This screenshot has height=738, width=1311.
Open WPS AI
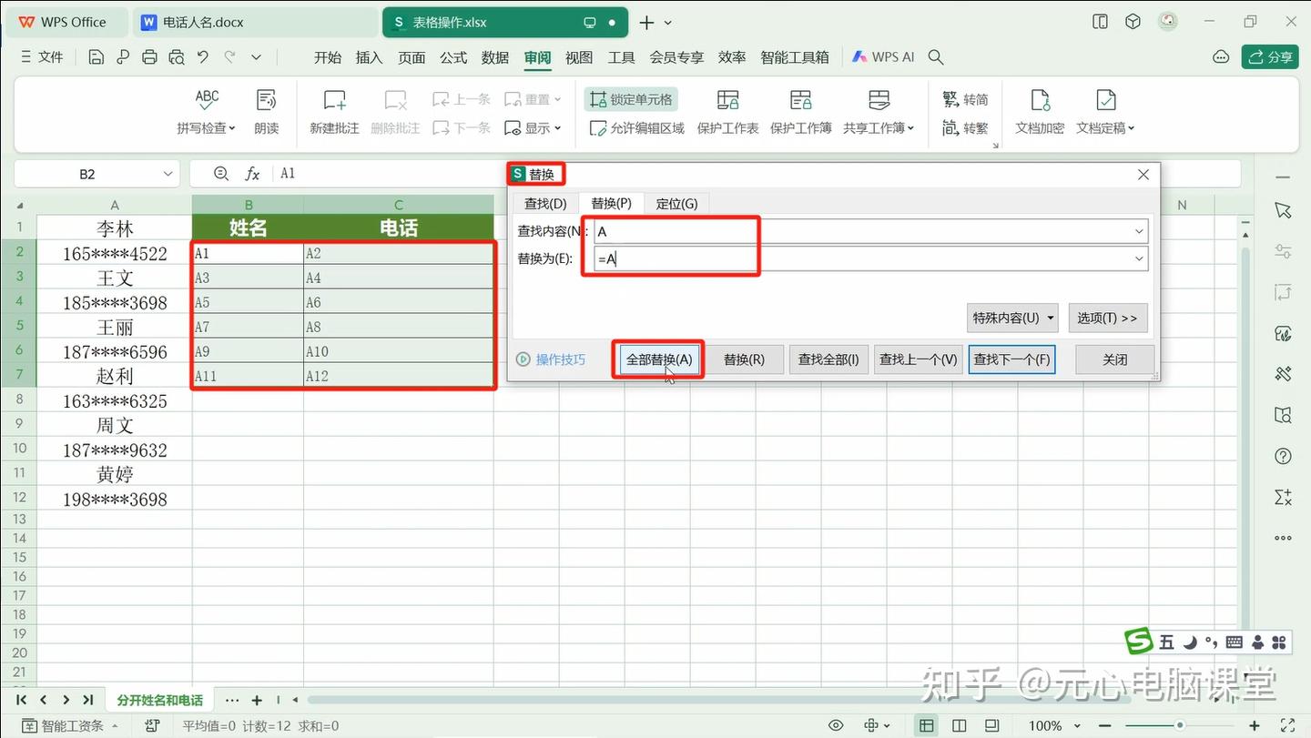[883, 57]
